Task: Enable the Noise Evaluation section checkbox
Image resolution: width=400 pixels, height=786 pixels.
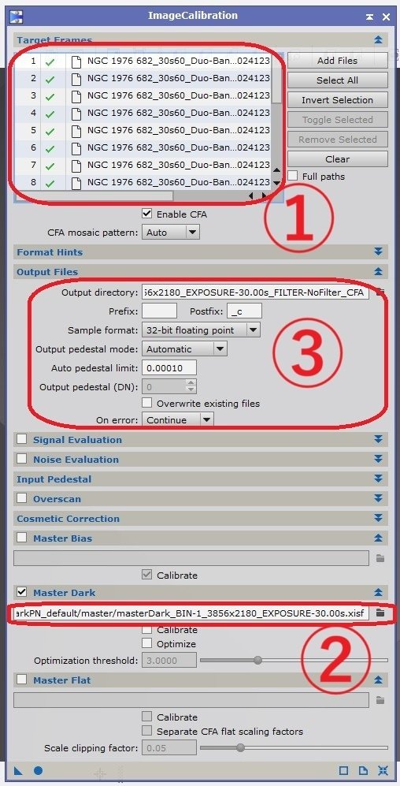Action: pos(21,459)
